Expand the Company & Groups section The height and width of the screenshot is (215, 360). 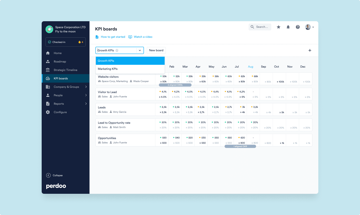[x=48, y=87]
